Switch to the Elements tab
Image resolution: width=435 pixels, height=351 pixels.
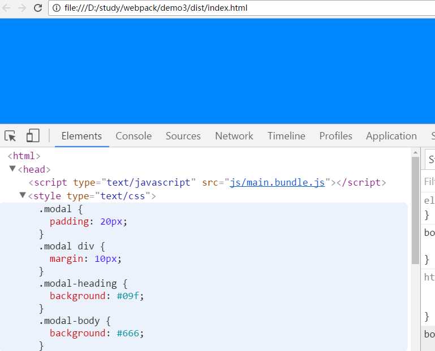(x=81, y=136)
